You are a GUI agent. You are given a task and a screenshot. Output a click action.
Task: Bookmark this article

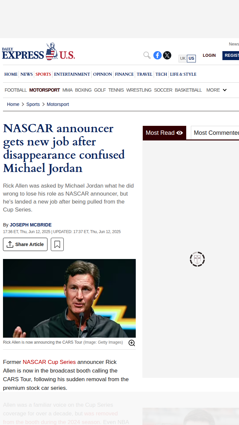tap(57, 244)
